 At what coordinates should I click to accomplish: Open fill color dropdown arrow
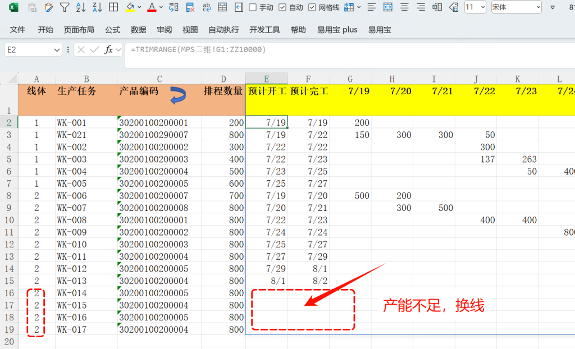(x=139, y=7)
